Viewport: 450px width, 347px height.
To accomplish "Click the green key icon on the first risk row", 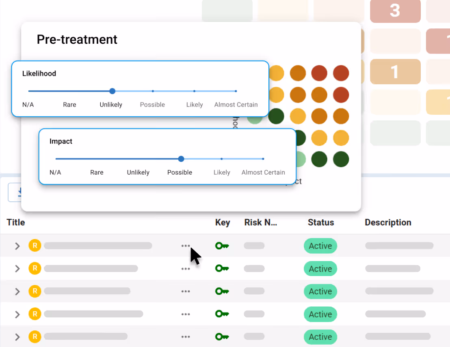I will click(x=222, y=246).
